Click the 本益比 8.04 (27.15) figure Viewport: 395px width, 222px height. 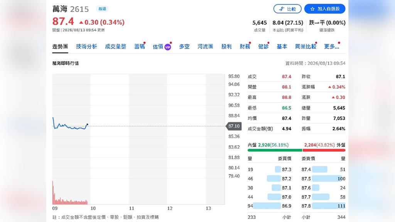click(288, 23)
